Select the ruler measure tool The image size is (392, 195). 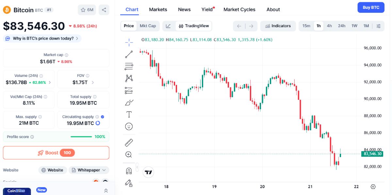(129, 143)
